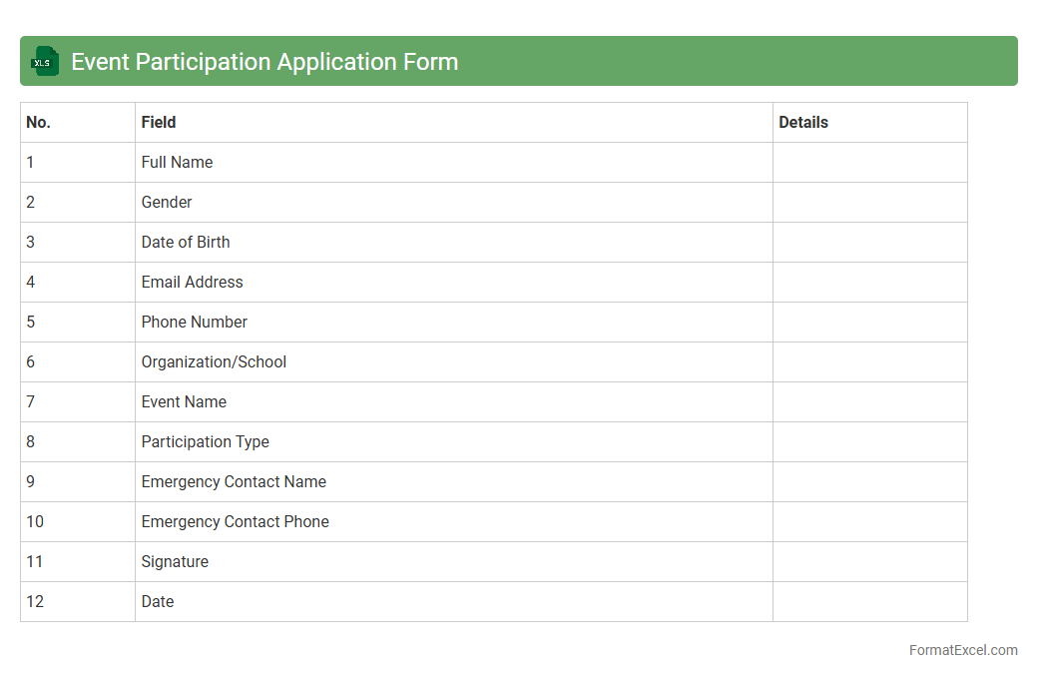Click the Event Participation Application Form title
1038x679 pixels.
tap(264, 61)
